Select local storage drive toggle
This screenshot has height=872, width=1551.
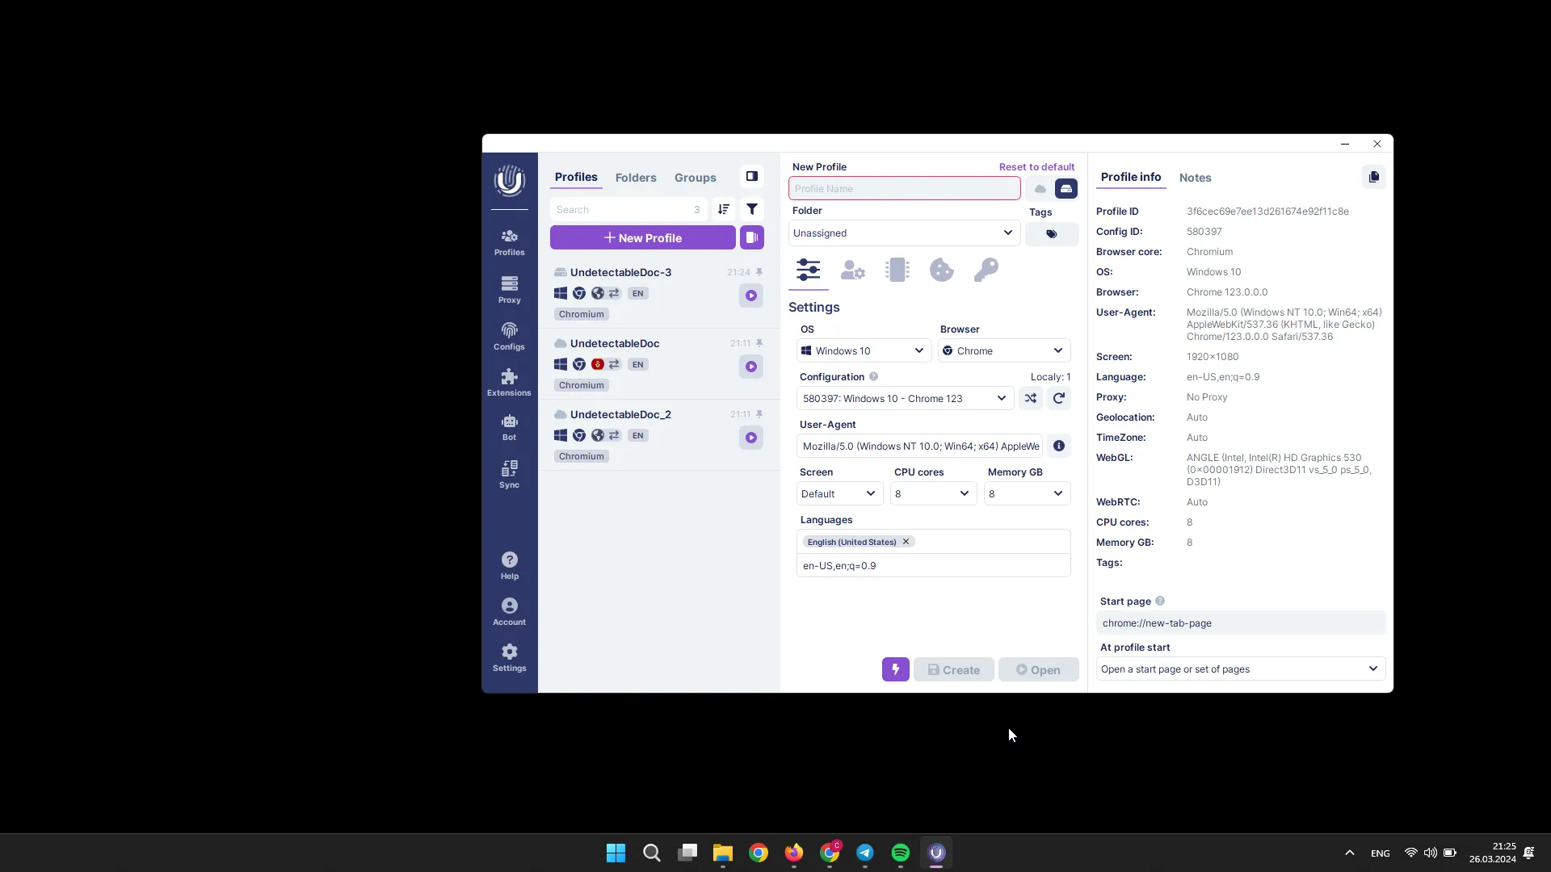click(1066, 189)
